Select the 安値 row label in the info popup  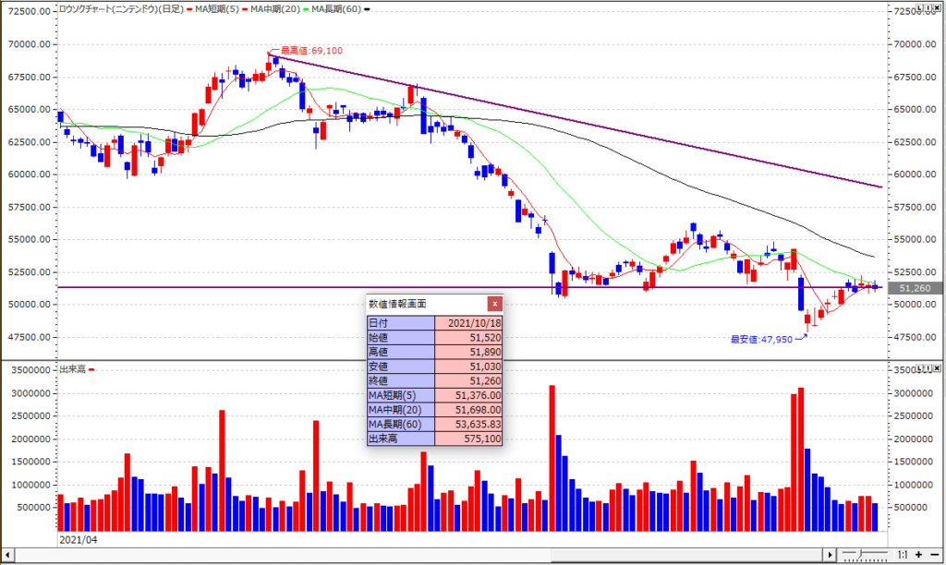401,367
